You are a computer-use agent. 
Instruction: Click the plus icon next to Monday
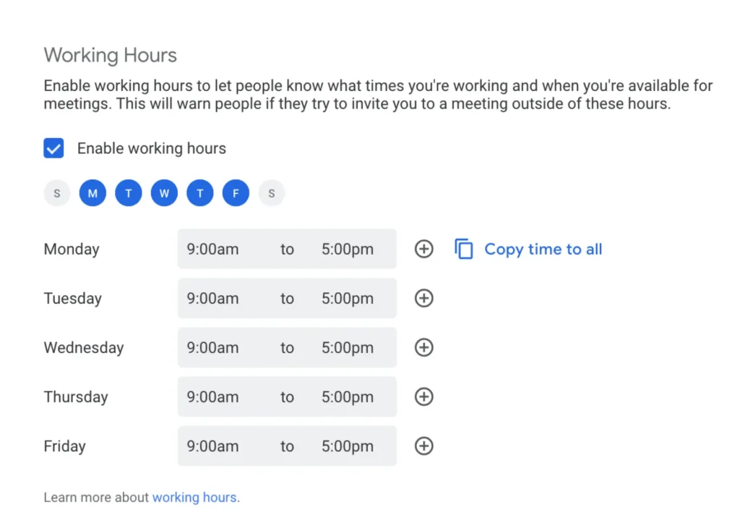[423, 248]
